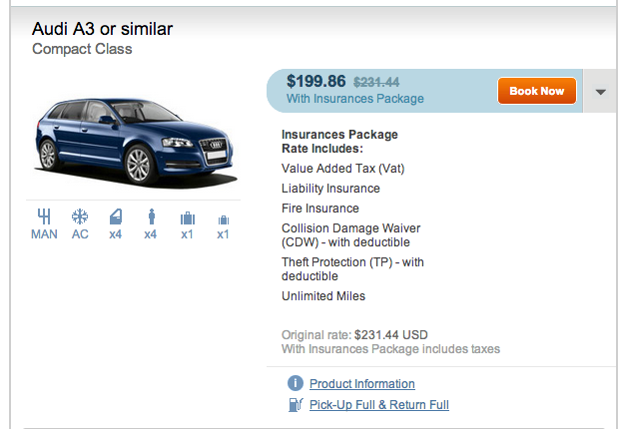Screen dimensions: 623x429
Task: Click the passengers x4 person icon
Action: (151, 216)
